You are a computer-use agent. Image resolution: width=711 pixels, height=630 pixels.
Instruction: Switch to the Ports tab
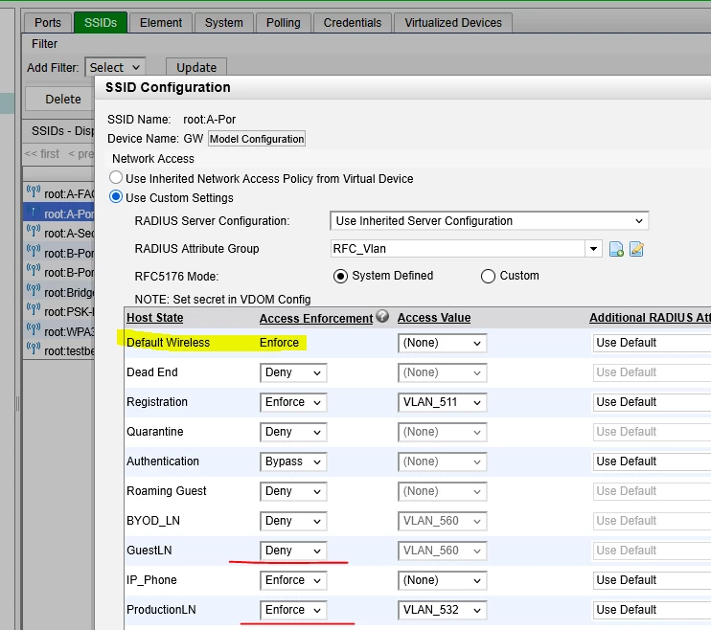[48, 23]
